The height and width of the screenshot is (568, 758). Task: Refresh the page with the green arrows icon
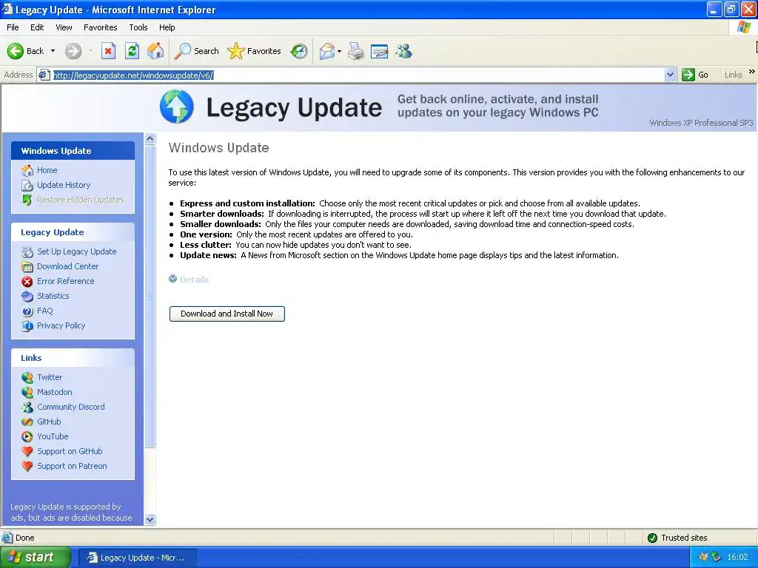[132, 51]
